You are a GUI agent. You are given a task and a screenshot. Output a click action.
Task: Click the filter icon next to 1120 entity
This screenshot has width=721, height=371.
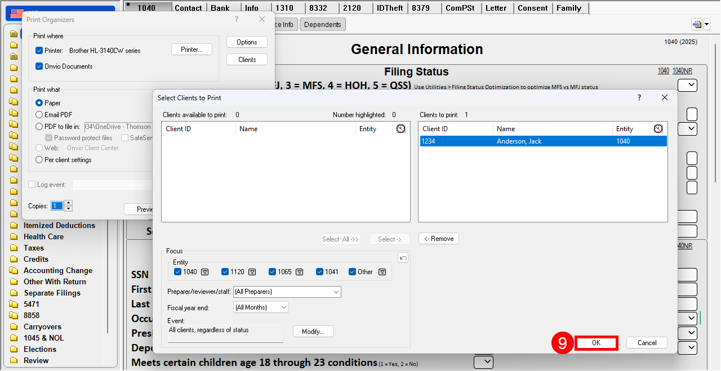point(252,272)
